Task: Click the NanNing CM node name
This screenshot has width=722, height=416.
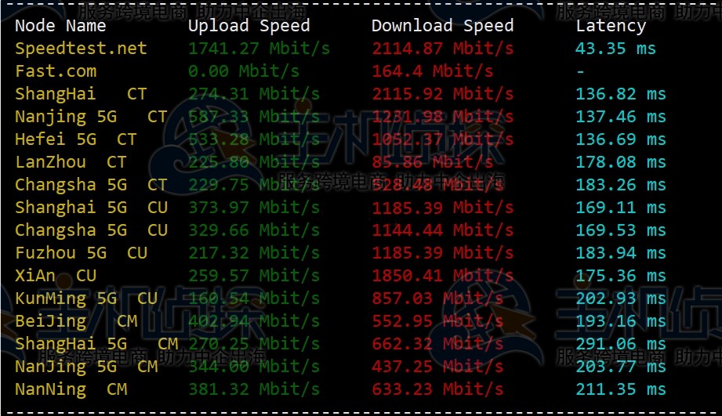Action: (x=71, y=390)
